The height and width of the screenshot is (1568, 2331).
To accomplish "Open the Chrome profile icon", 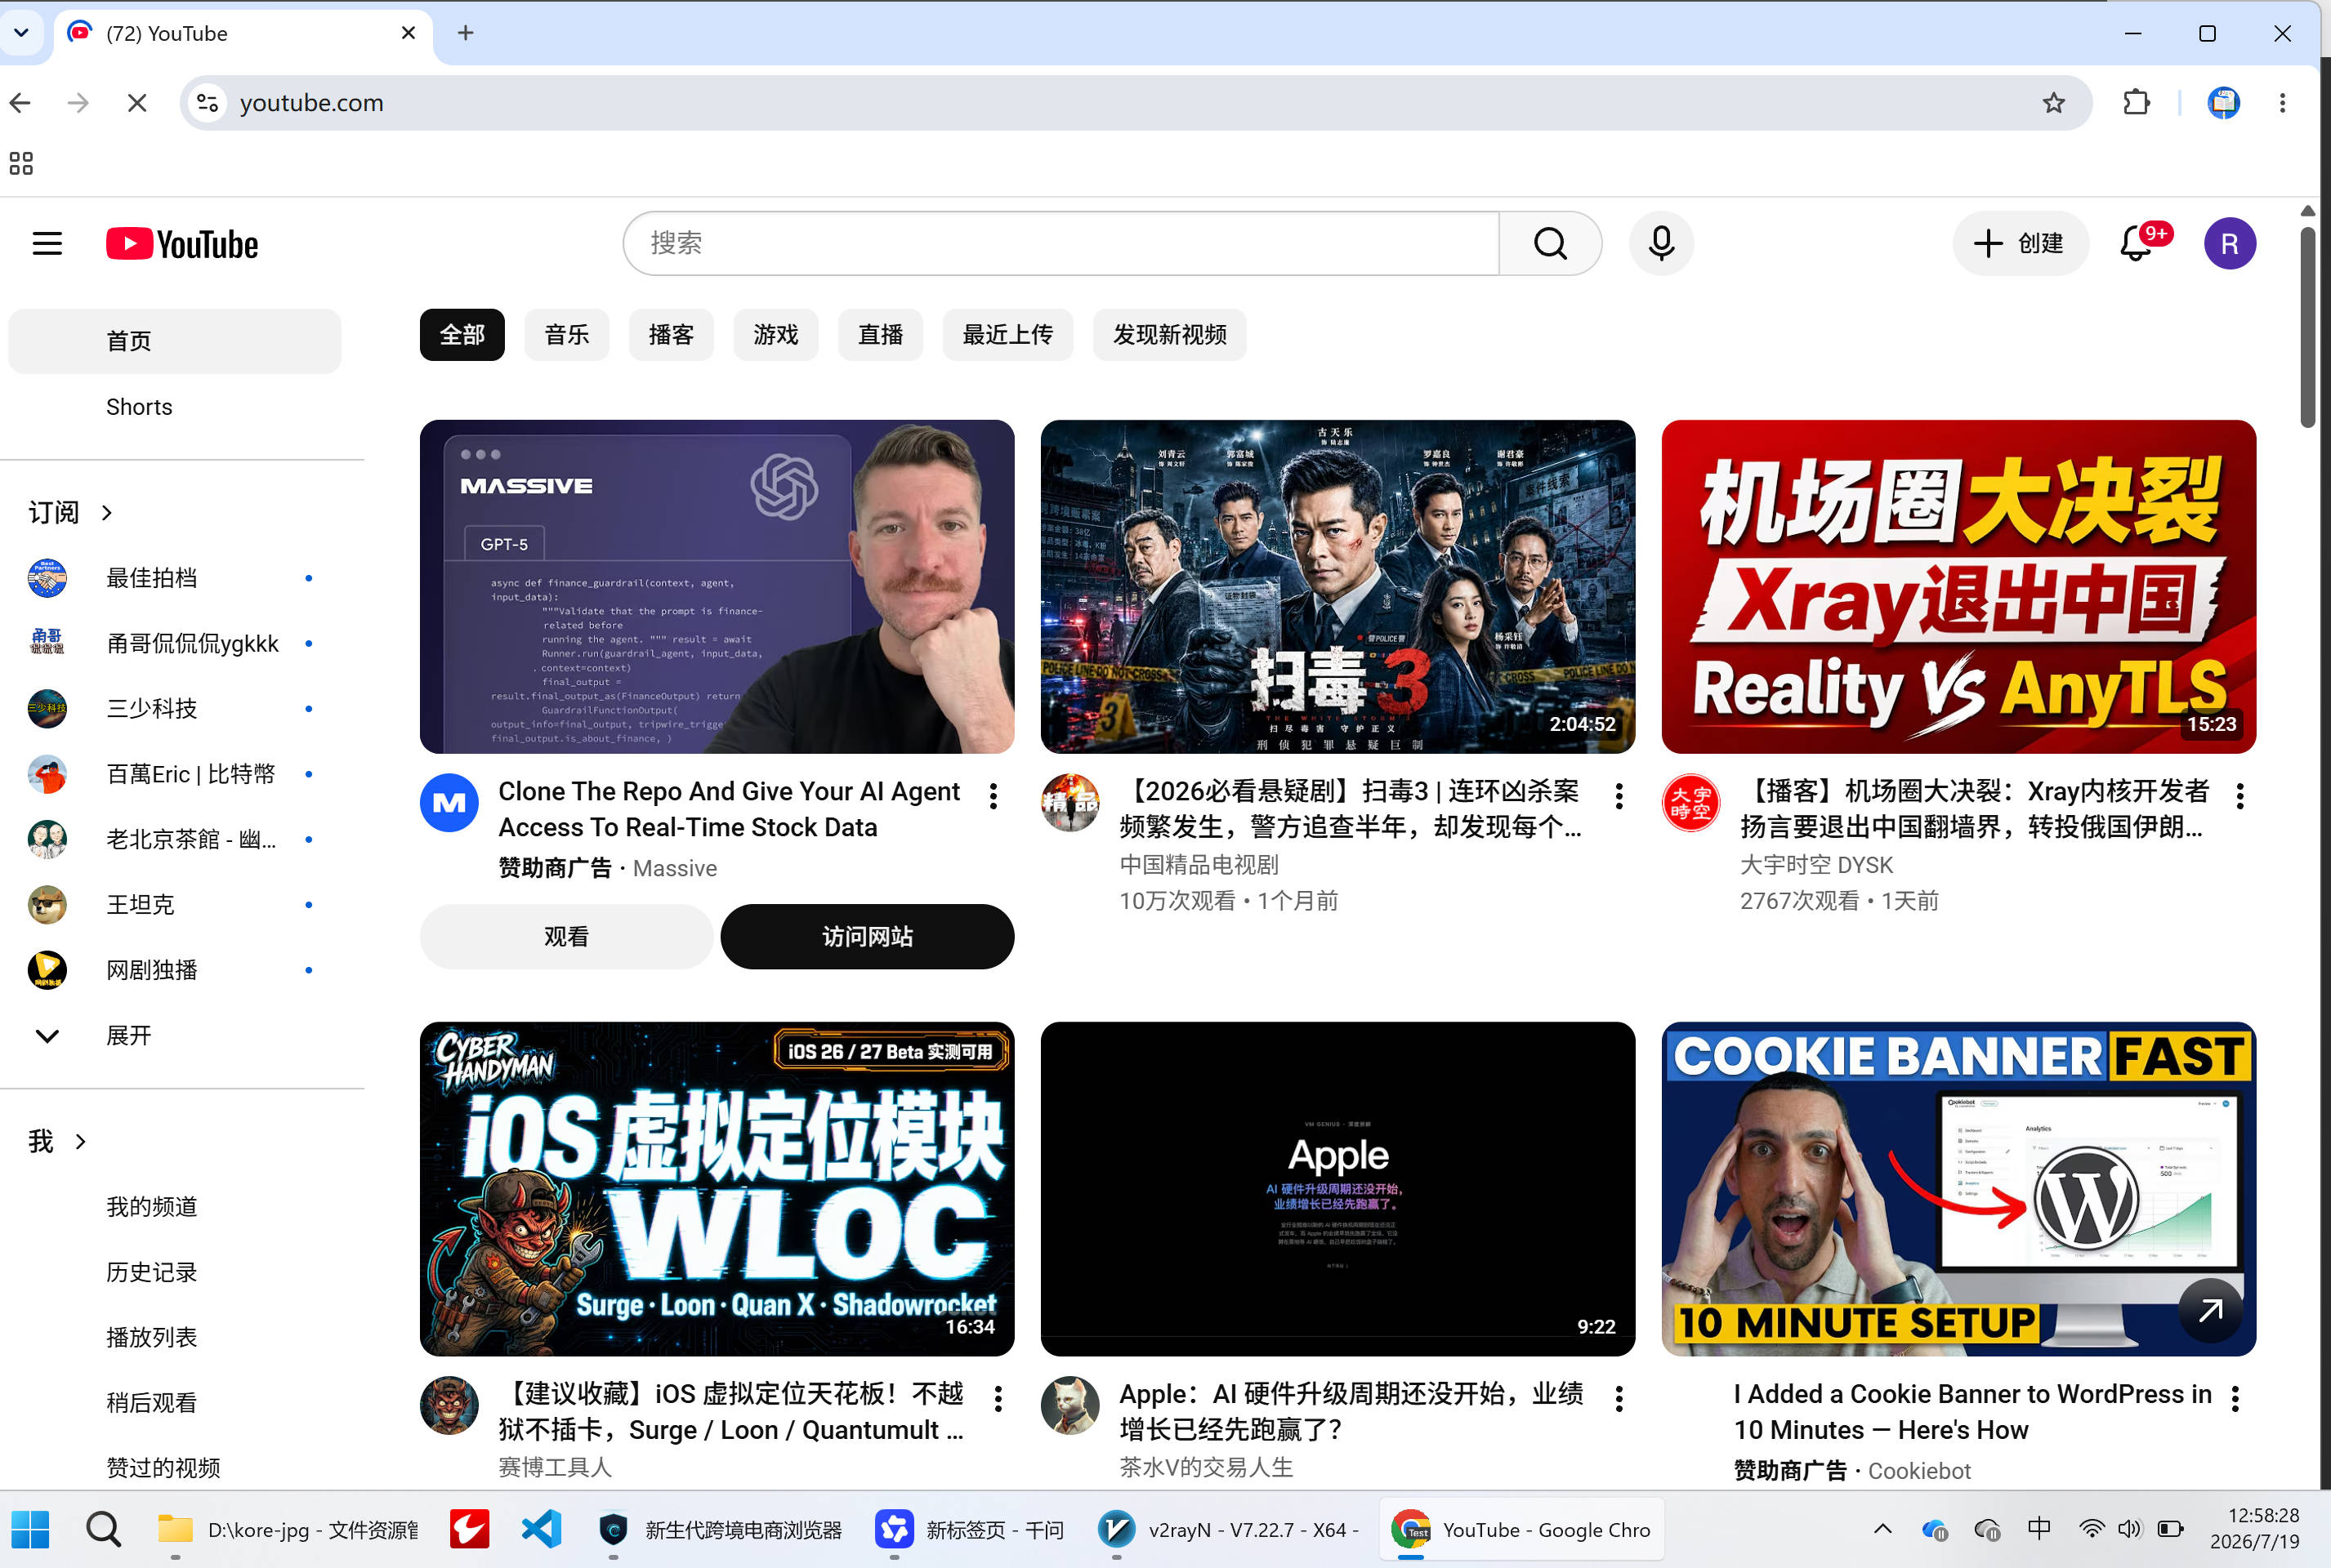I will 2223,103.
